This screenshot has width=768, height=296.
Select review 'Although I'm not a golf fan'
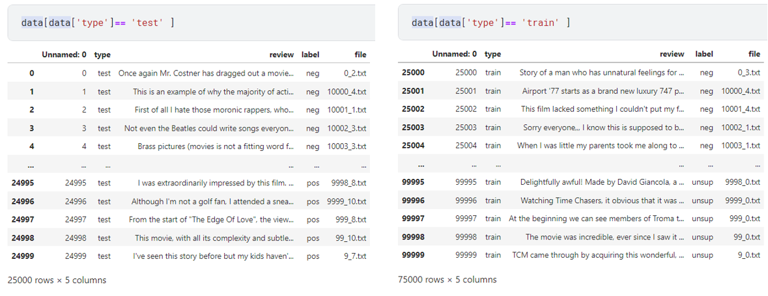tap(212, 201)
